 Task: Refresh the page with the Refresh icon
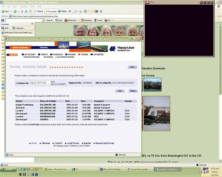click(x=26, y=11)
